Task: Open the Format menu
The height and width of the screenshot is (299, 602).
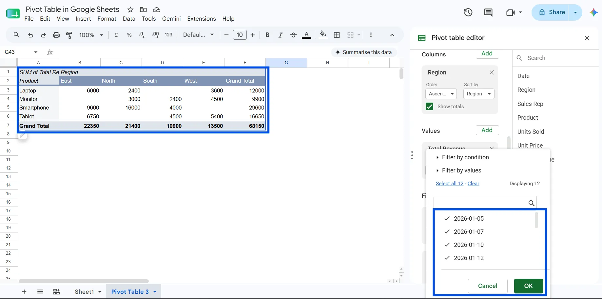Action: coord(107,19)
